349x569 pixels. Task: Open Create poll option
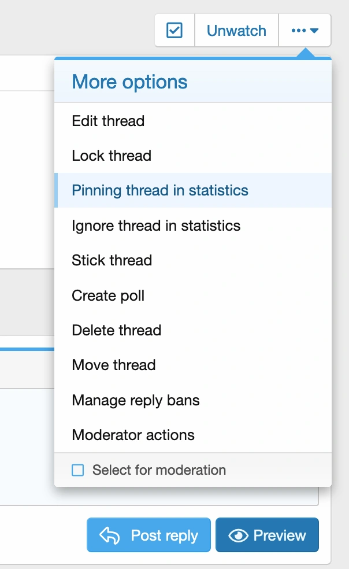tap(108, 295)
